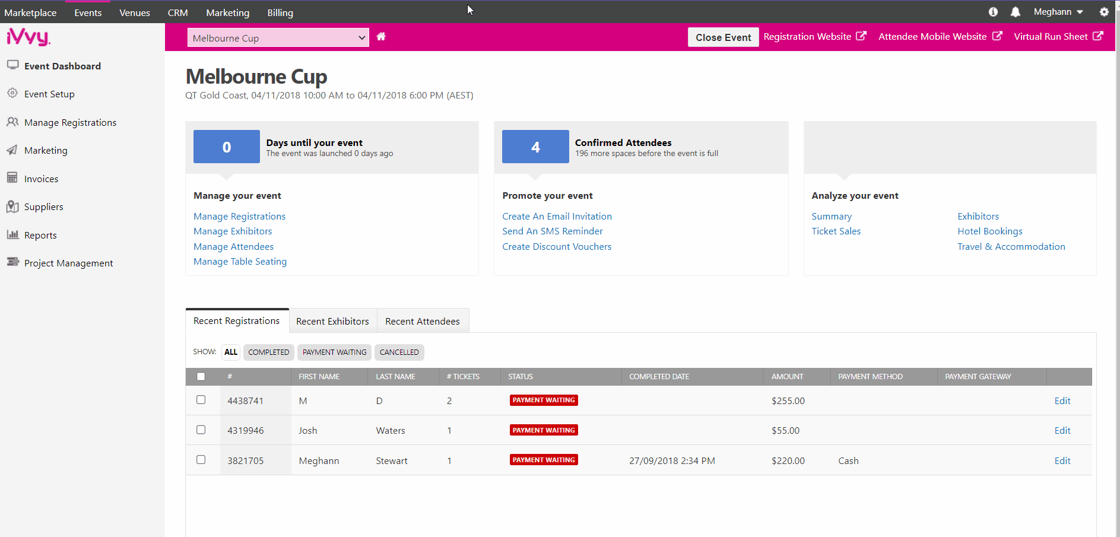Click the Reports bar chart icon
Viewport: 1120px width, 537px height.
point(12,234)
